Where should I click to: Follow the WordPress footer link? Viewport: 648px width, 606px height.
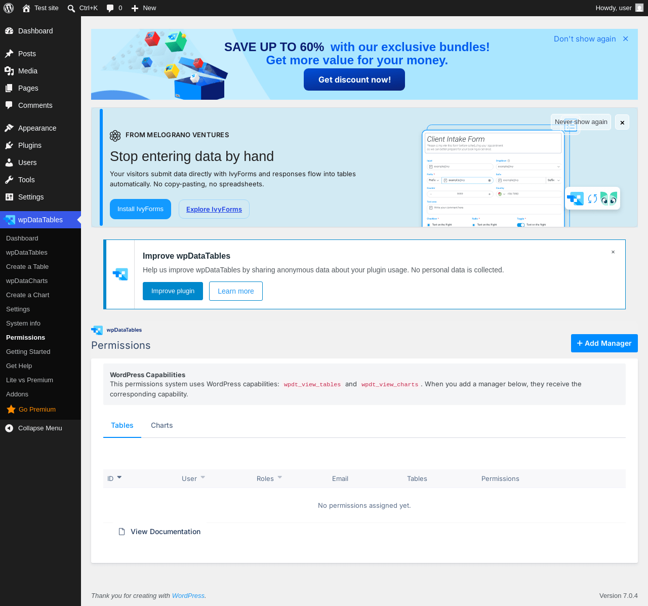click(188, 596)
